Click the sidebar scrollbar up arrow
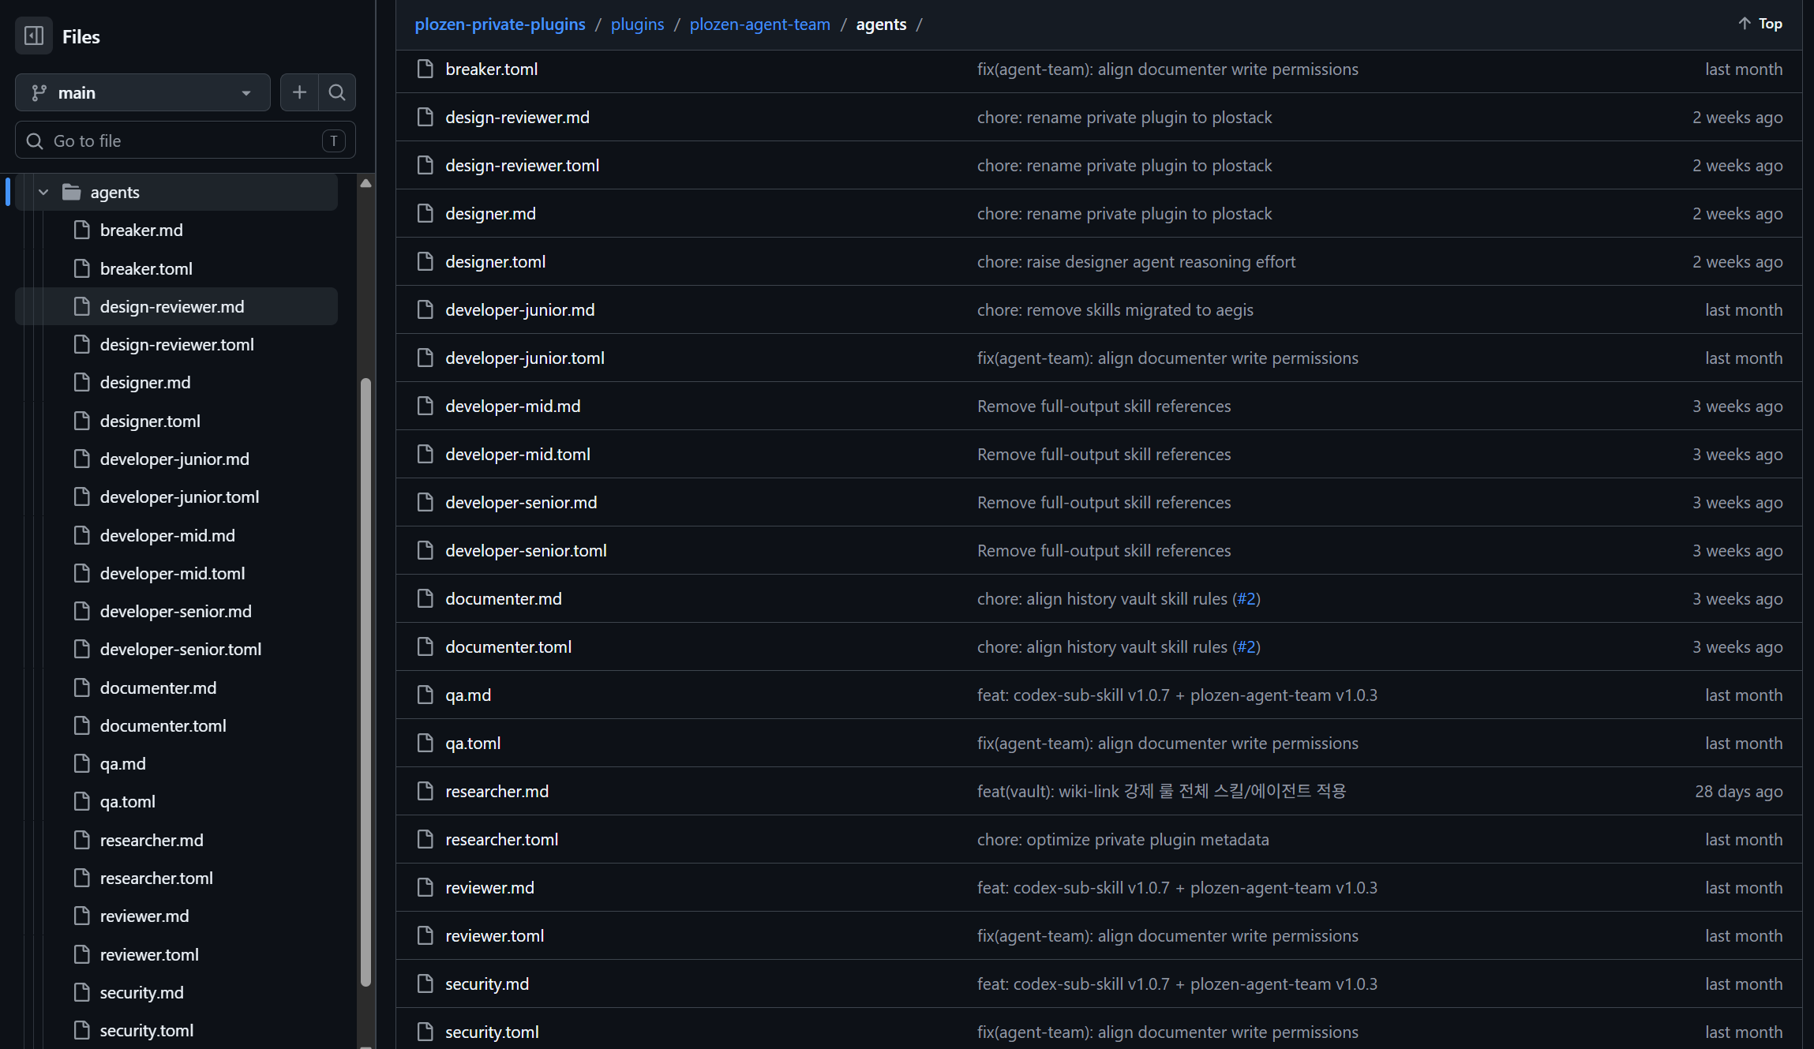 tap(365, 183)
